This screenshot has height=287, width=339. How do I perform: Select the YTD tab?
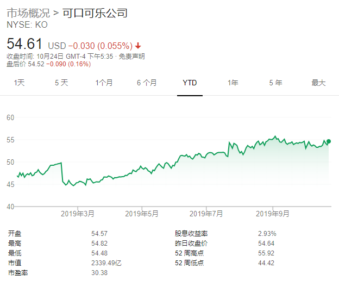(190, 83)
